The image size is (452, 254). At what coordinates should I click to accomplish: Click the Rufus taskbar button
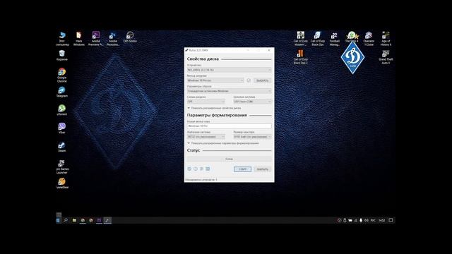(107, 220)
